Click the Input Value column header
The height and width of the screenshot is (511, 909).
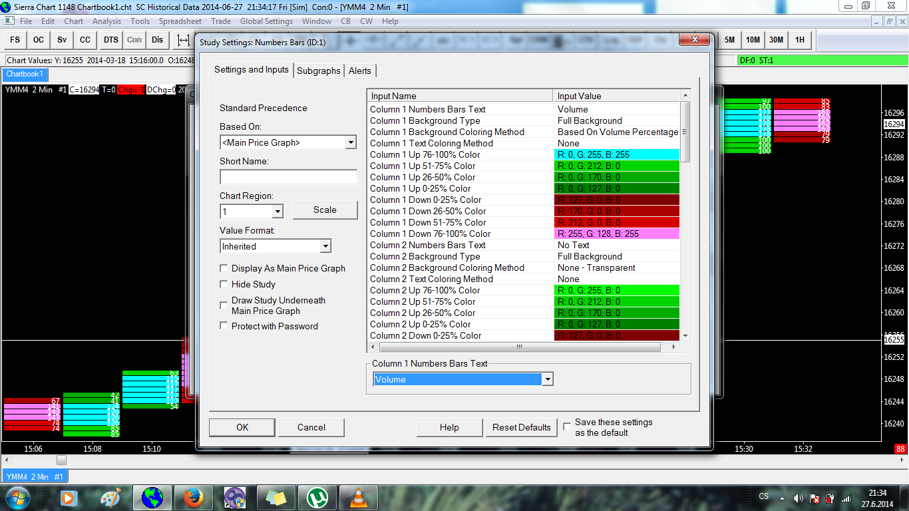tap(617, 96)
